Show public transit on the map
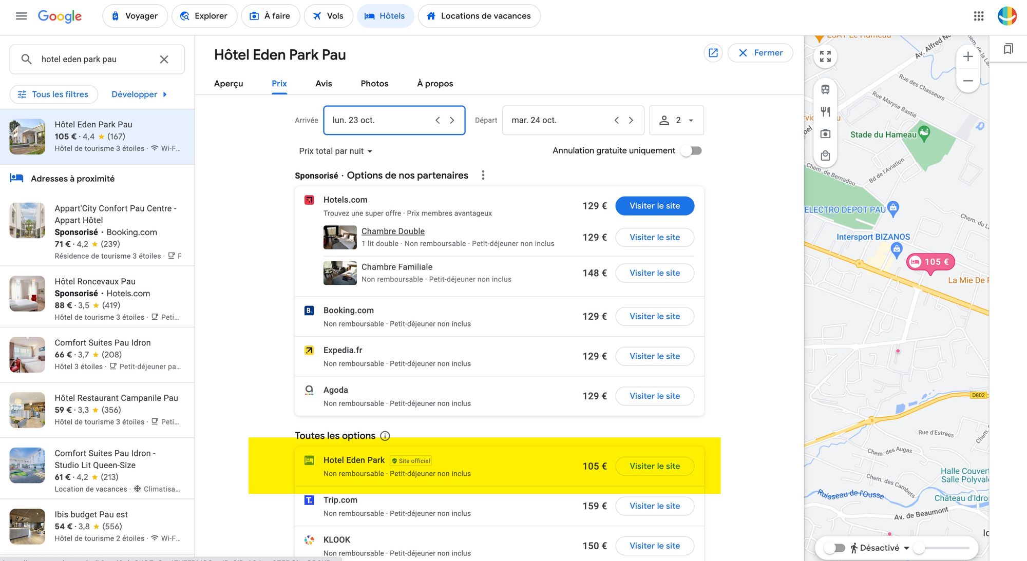 [x=825, y=89]
